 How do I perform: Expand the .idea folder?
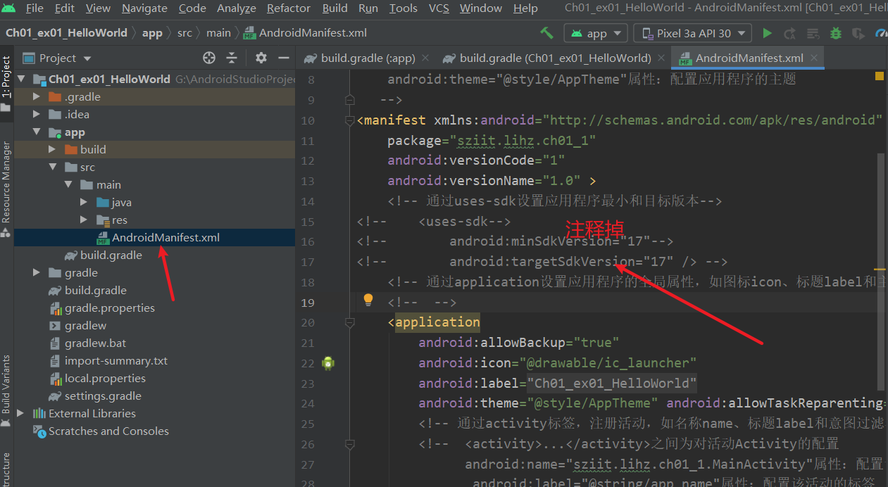[x=37, y=114]
